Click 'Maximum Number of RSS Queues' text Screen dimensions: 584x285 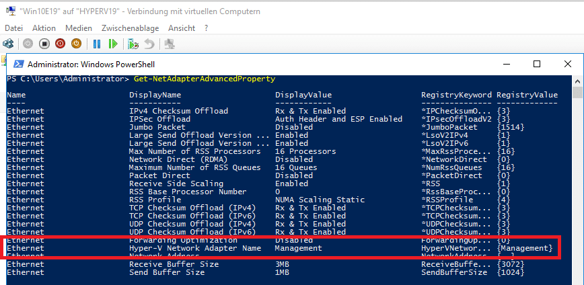pyautogui.click(x=195, y=167)
